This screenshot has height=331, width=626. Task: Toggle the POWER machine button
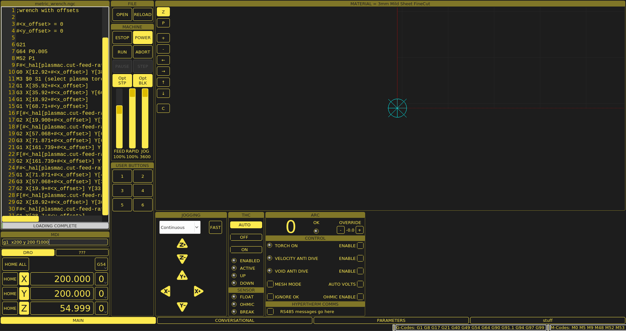143,38
